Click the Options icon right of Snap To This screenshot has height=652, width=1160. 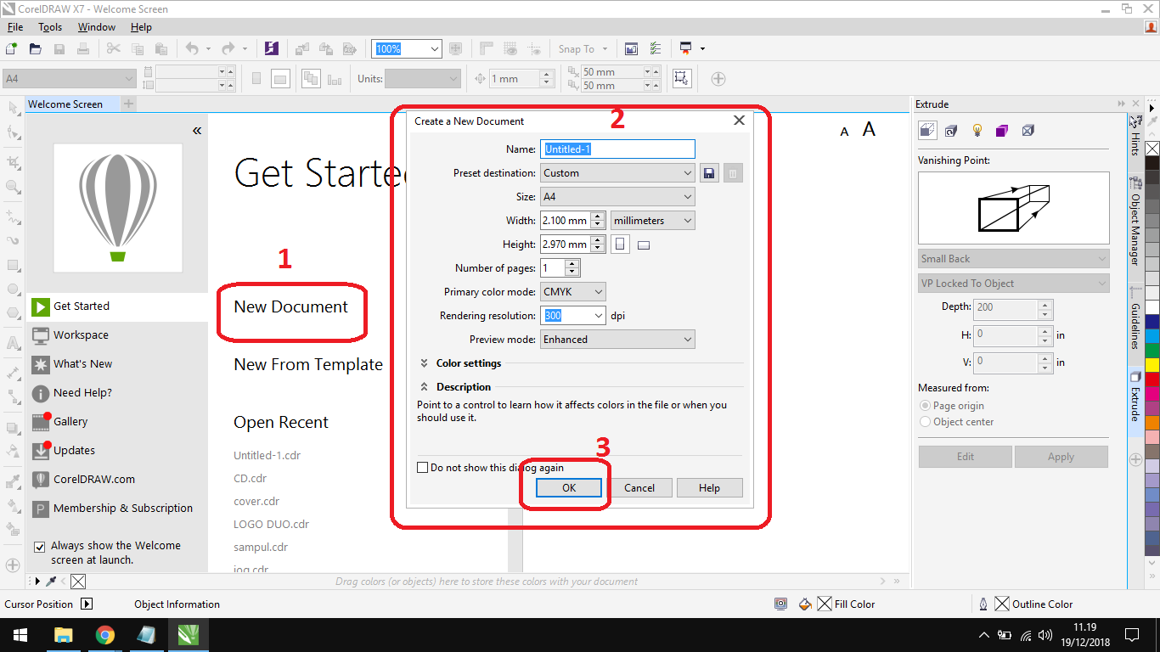tap(656, 49)
